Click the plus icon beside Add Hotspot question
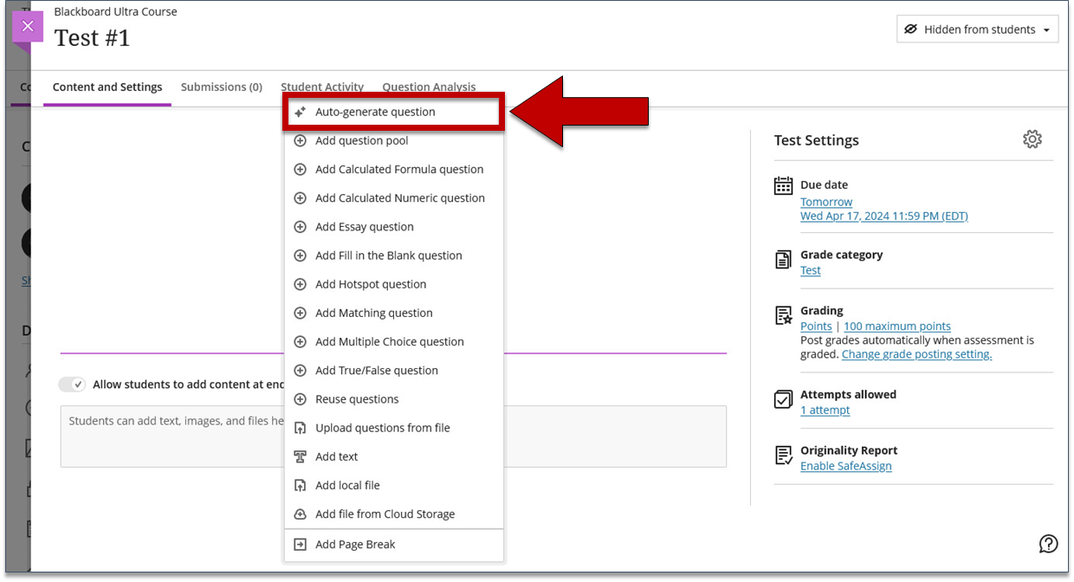 pyautogui.click(x=300, y=284)
